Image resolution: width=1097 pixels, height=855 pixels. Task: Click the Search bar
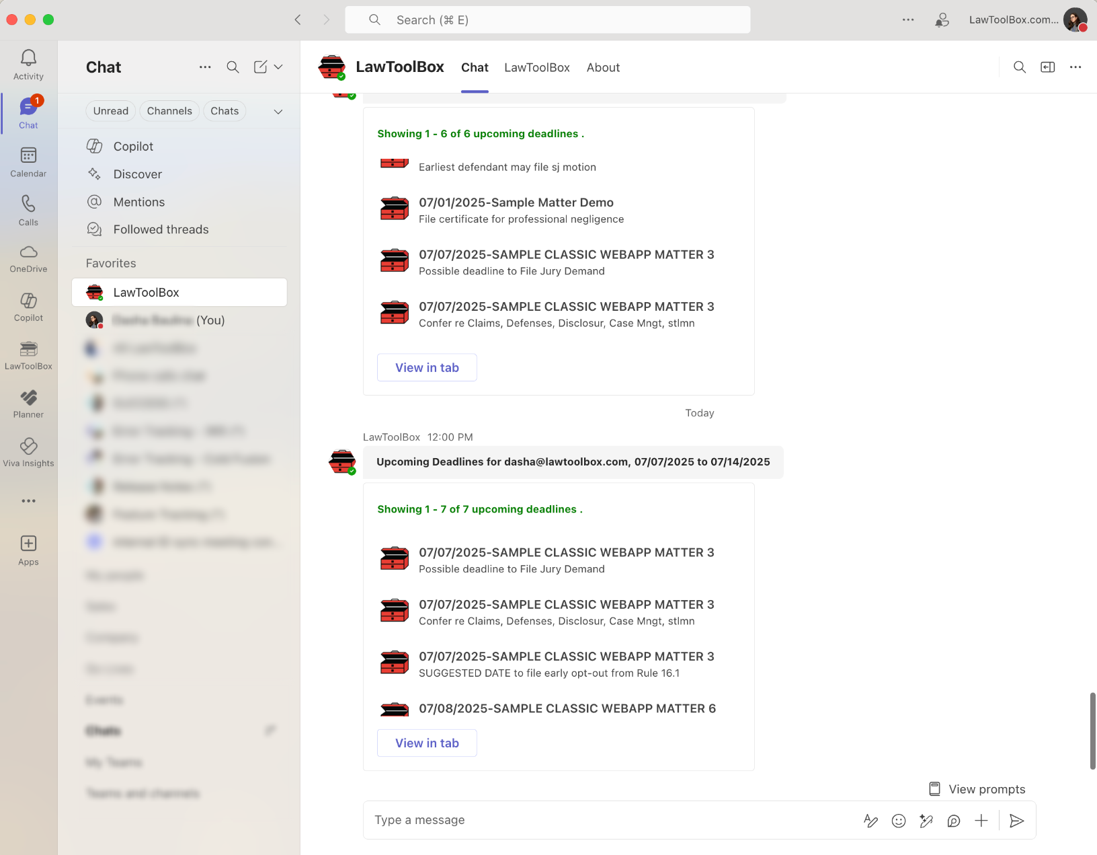coord(548,20)
